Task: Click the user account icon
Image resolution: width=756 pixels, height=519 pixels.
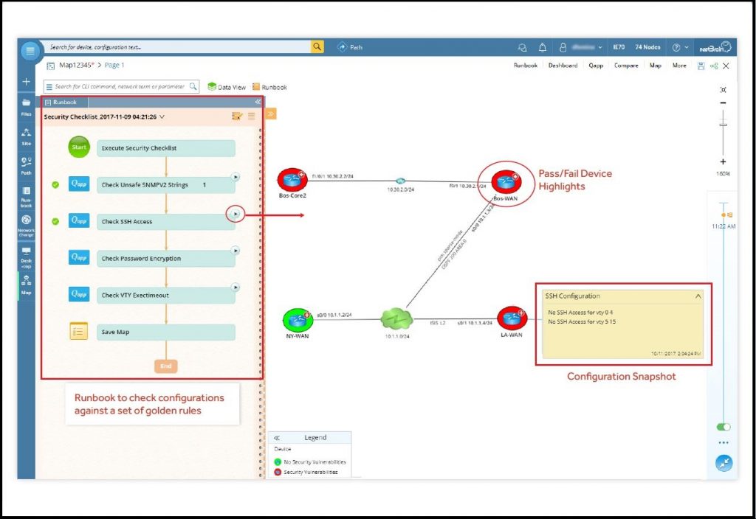Action: click(563, 47)
